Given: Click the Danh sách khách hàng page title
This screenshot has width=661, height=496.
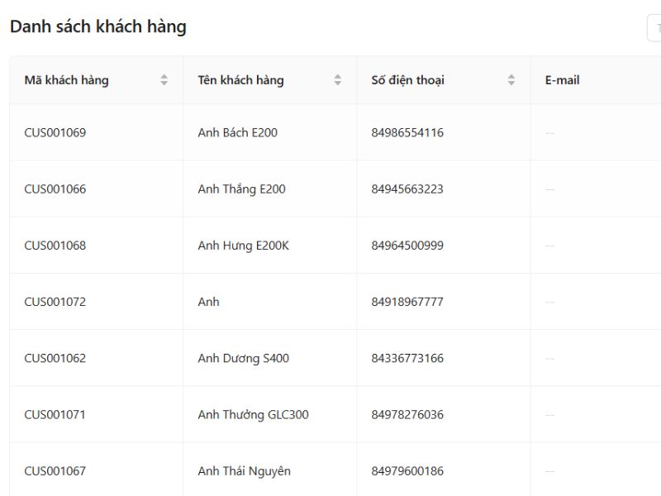Looking at the screenshot, I should pyautogui.click(x=97, y=26).
